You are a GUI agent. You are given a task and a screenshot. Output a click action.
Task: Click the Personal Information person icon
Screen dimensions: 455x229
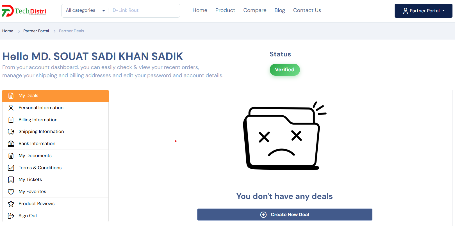(11, 108)
